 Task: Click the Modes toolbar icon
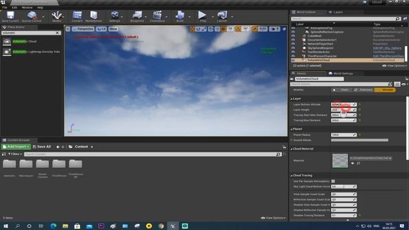[57, 15]
